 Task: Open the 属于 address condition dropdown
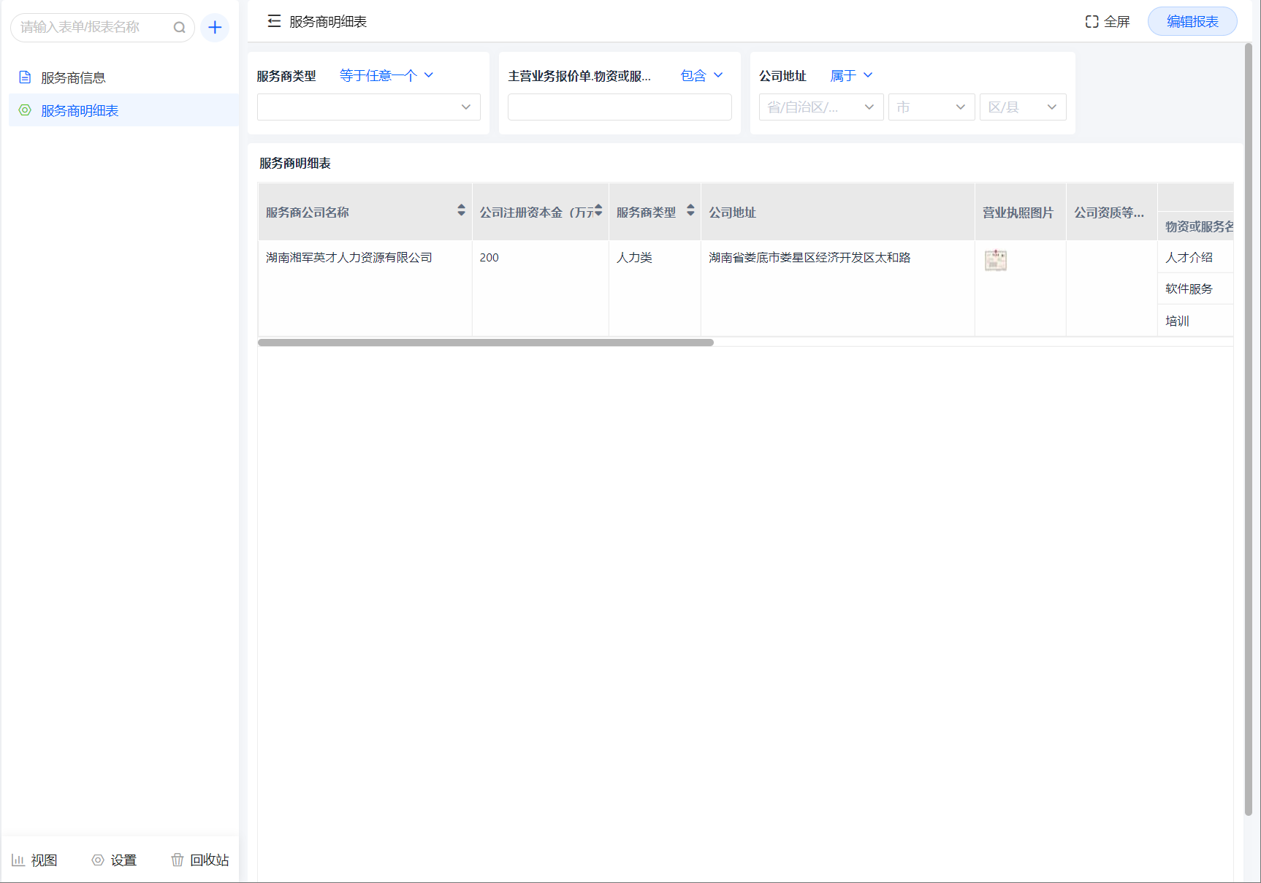pyautogui.click(x=851, y=75)
